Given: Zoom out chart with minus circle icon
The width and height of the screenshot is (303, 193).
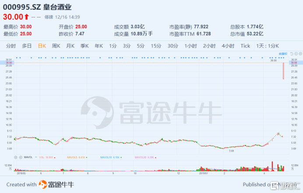Looking at the screenshot, I should click(296, 54).
